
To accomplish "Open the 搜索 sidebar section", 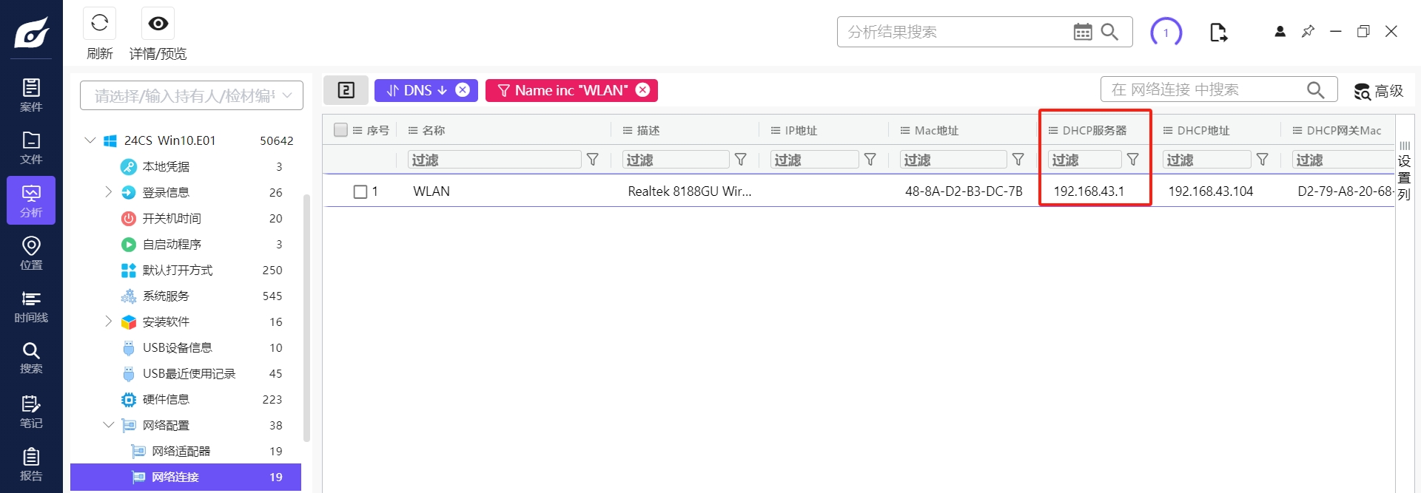I will coord(31,358).
